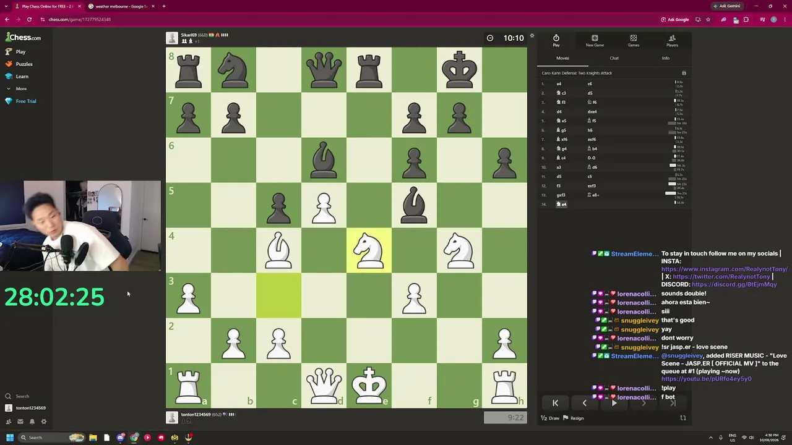Switch to the Chat tab
The height and width of the screenshot is (445, 792).
(x=614, y=58)
